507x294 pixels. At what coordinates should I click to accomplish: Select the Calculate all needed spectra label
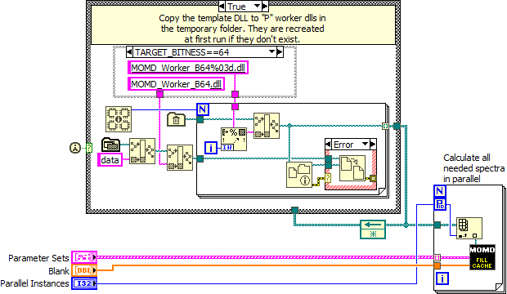473,168
